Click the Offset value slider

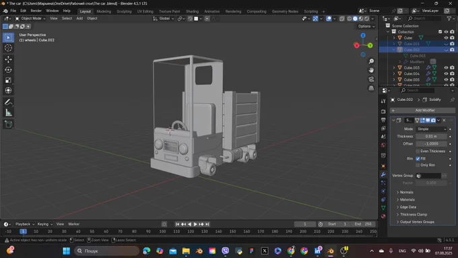click(x=431, y=143)
